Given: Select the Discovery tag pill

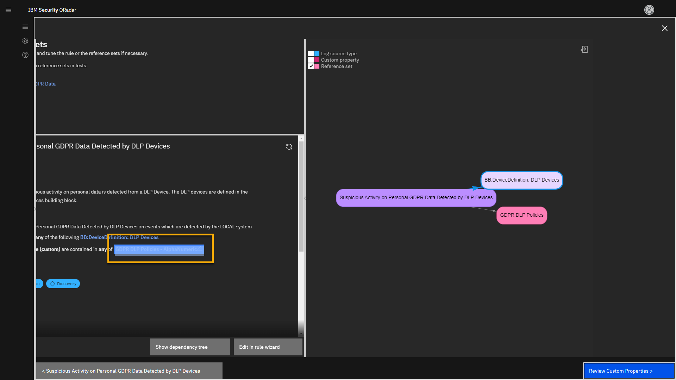Looking at the screenshot, I should [63, 284].
